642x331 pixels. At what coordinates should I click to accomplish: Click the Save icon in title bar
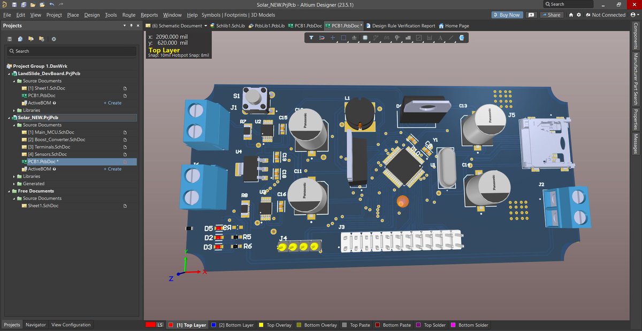(14, 4)
